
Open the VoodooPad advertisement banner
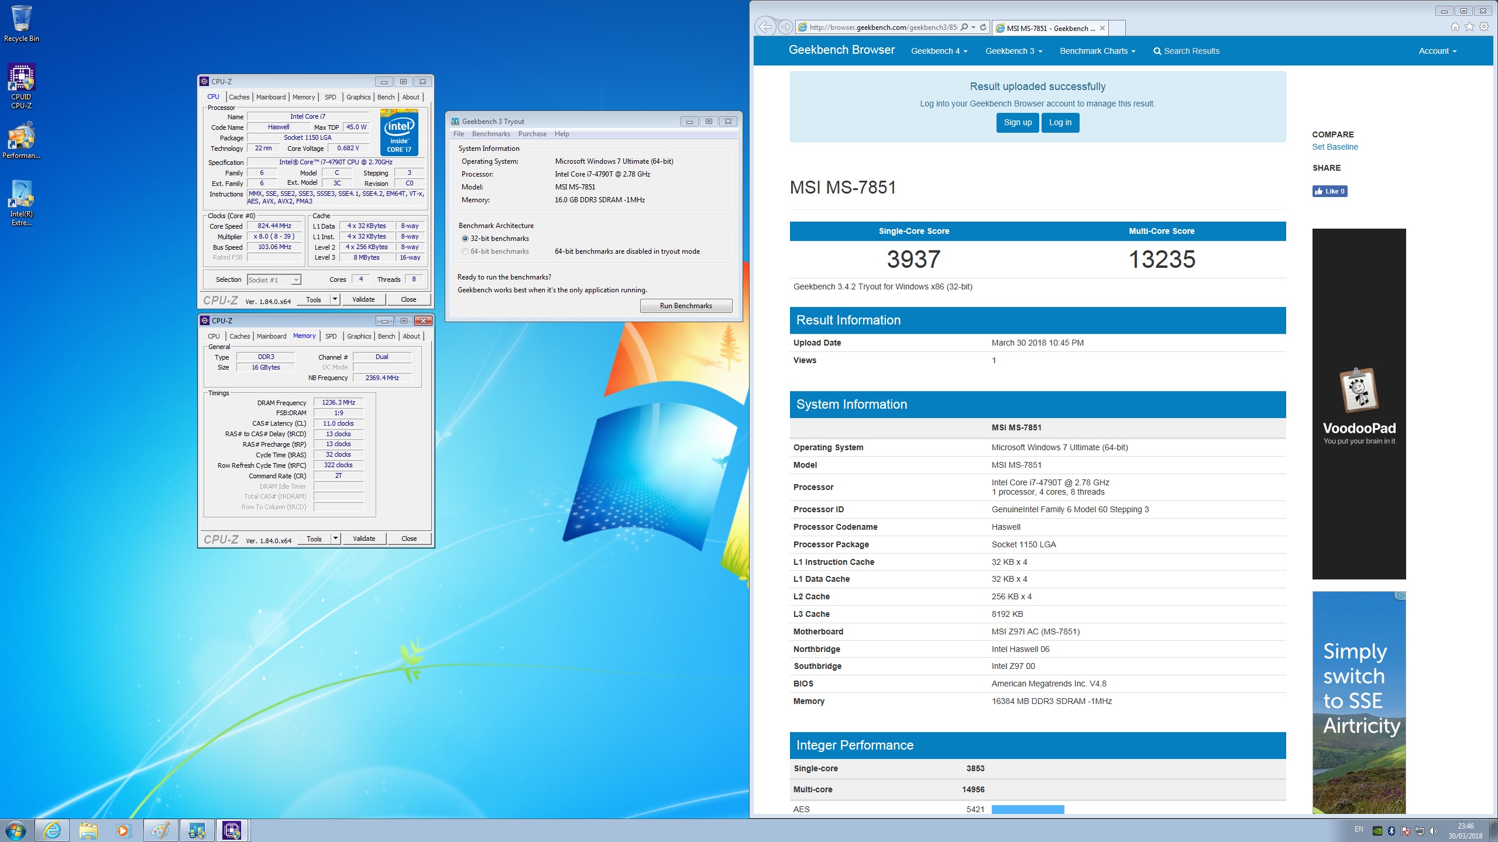click(1359, 404)
